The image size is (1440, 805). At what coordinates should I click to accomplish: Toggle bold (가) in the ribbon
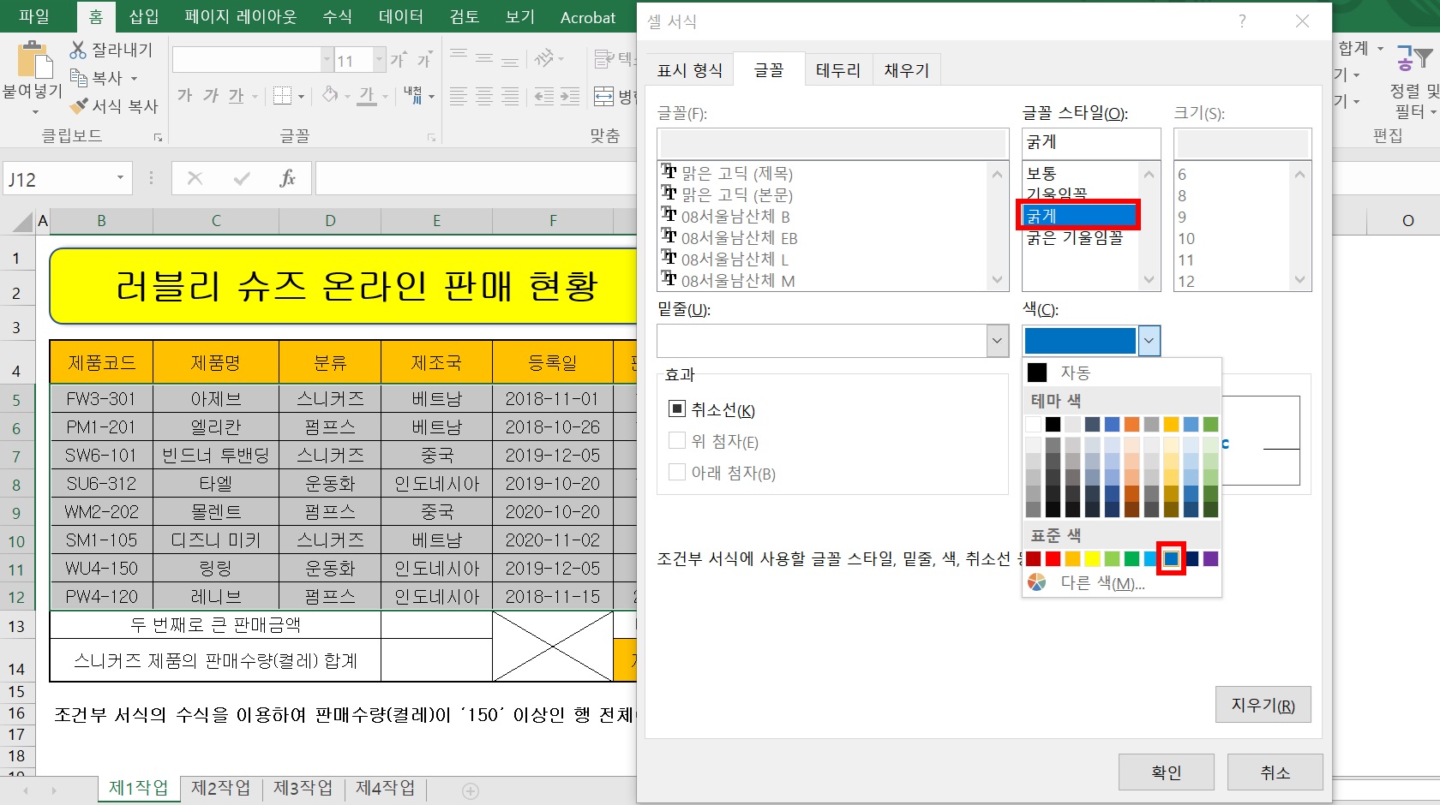coord(185,95)
